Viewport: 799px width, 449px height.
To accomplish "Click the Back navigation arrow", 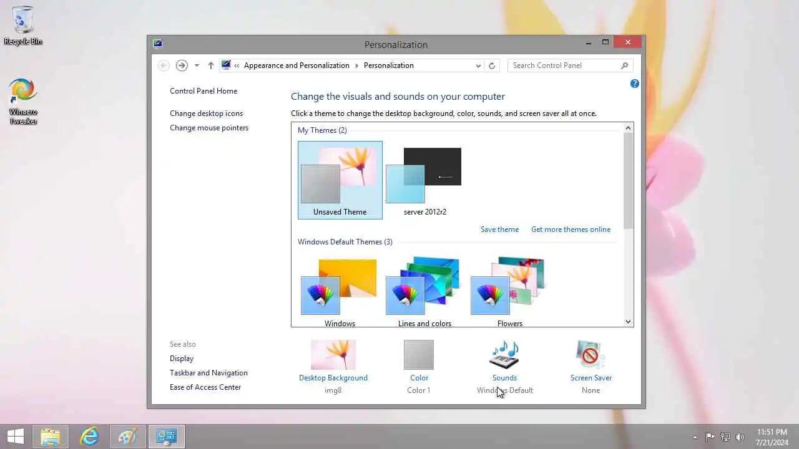I will (x=164, y=65).
